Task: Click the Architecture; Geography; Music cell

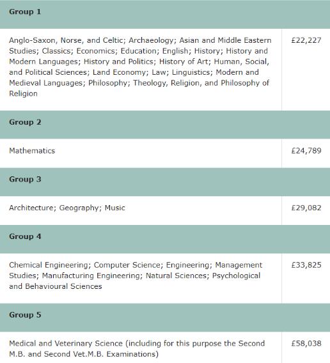Action: pos(141,210)
